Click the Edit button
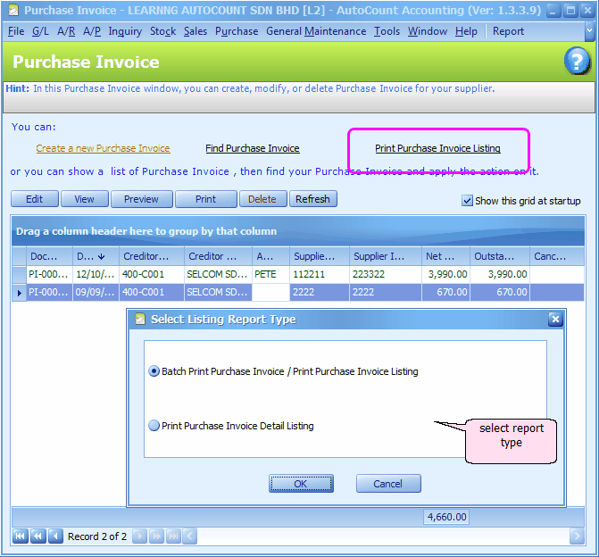 [x=35, y=199]
